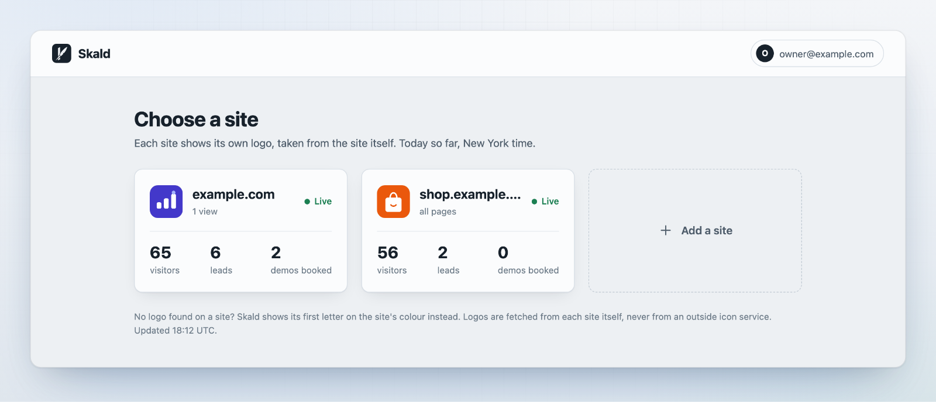This screenshot has width=936, height=402.
Task: Click the '1 view' subtitle
Action: [x=205, y=212]
